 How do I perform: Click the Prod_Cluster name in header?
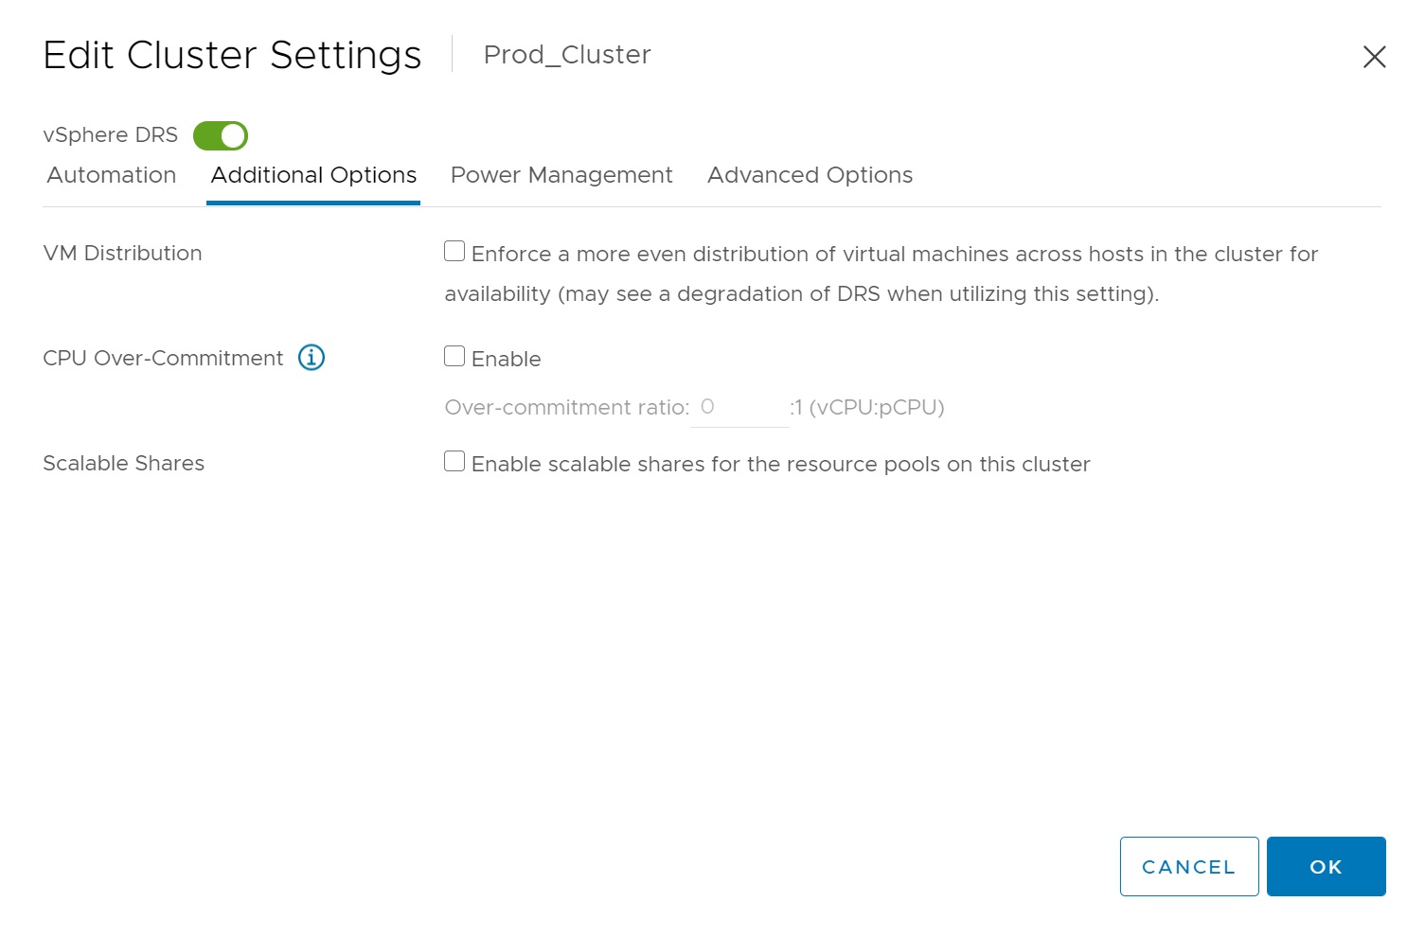[567, 55]
